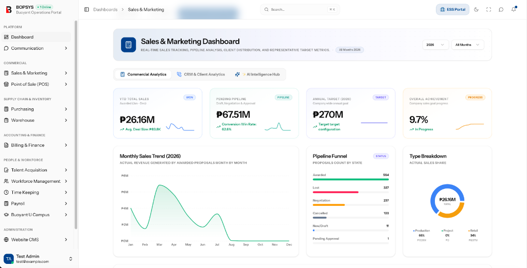This screenshot has width=527, height=268.
Task: Click the Time Keeping clock icon
Action: pos(6,193)
